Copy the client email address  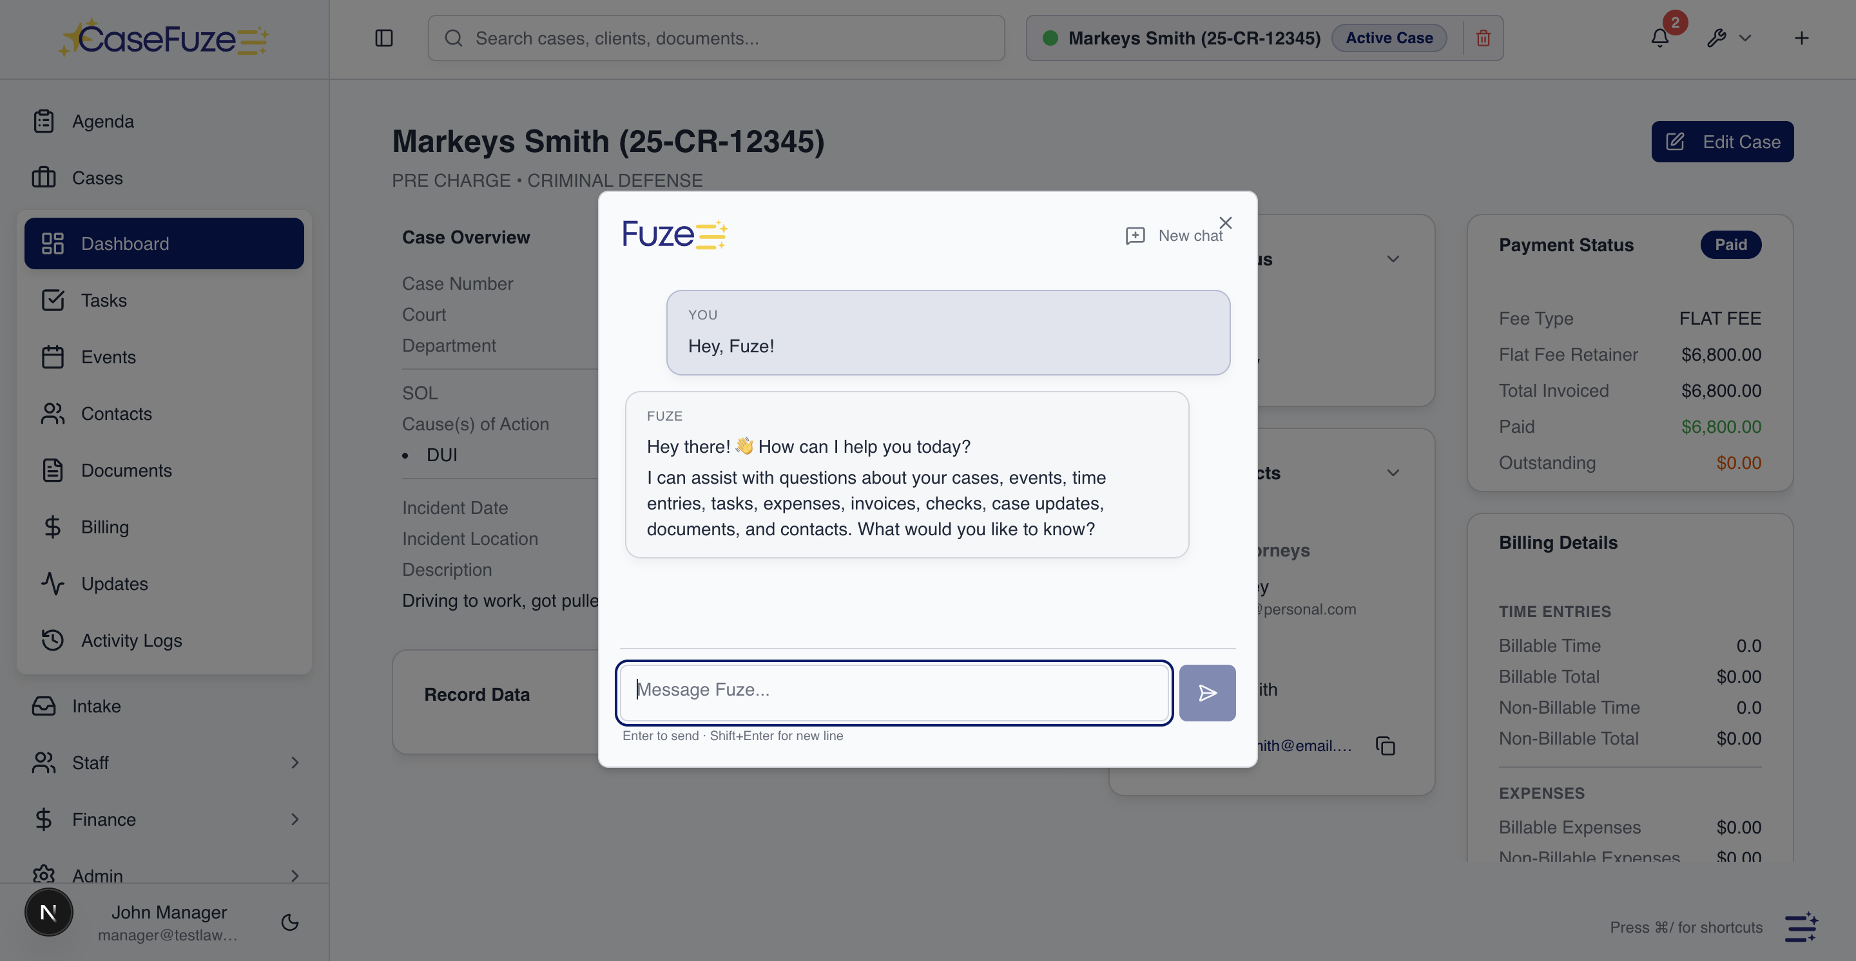pos(1386,746)
